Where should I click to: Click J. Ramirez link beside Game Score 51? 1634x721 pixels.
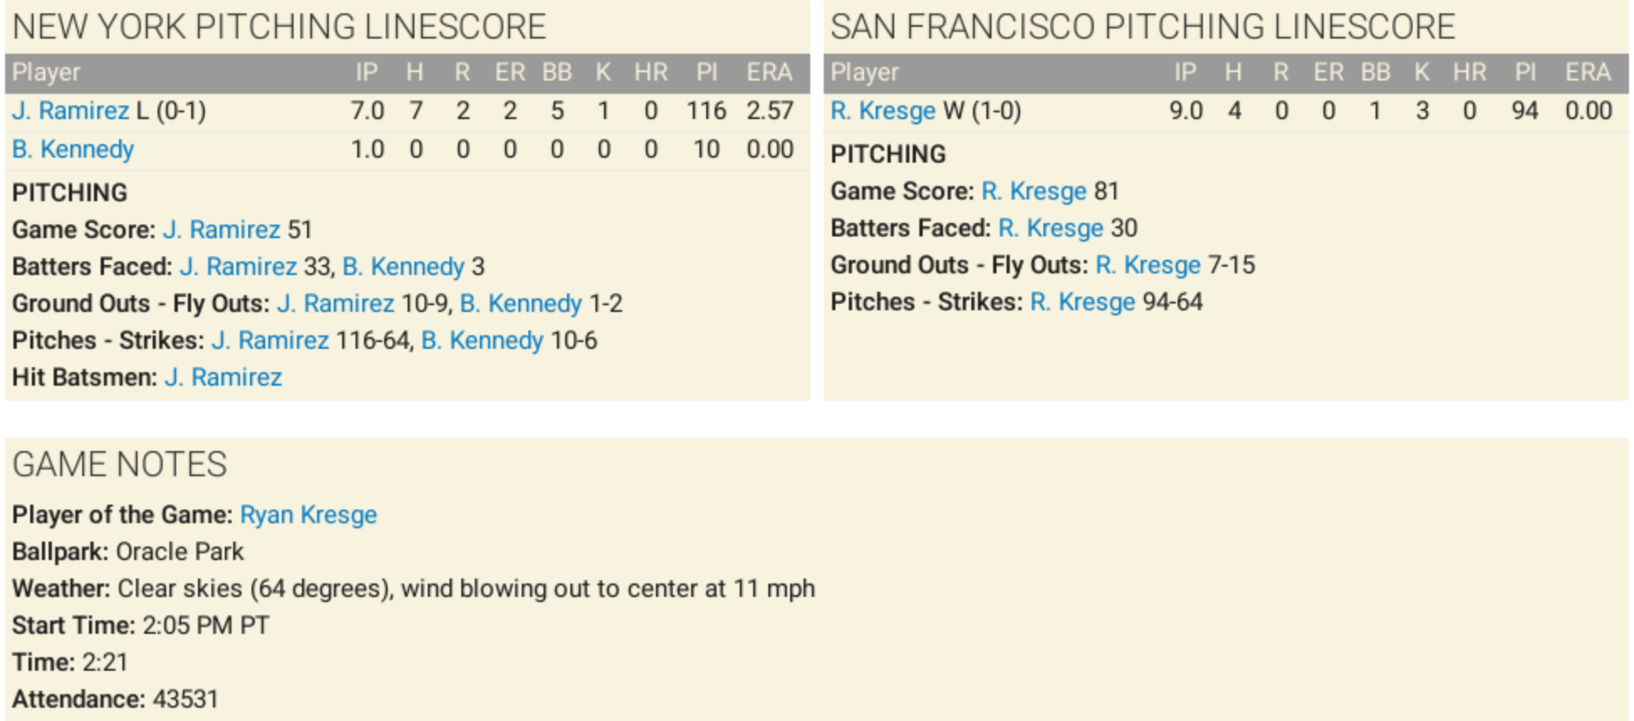click(x=221, y=230)
